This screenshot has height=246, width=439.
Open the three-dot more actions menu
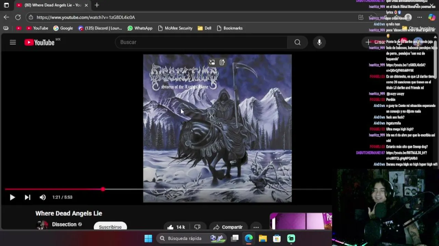click(256, 227)
